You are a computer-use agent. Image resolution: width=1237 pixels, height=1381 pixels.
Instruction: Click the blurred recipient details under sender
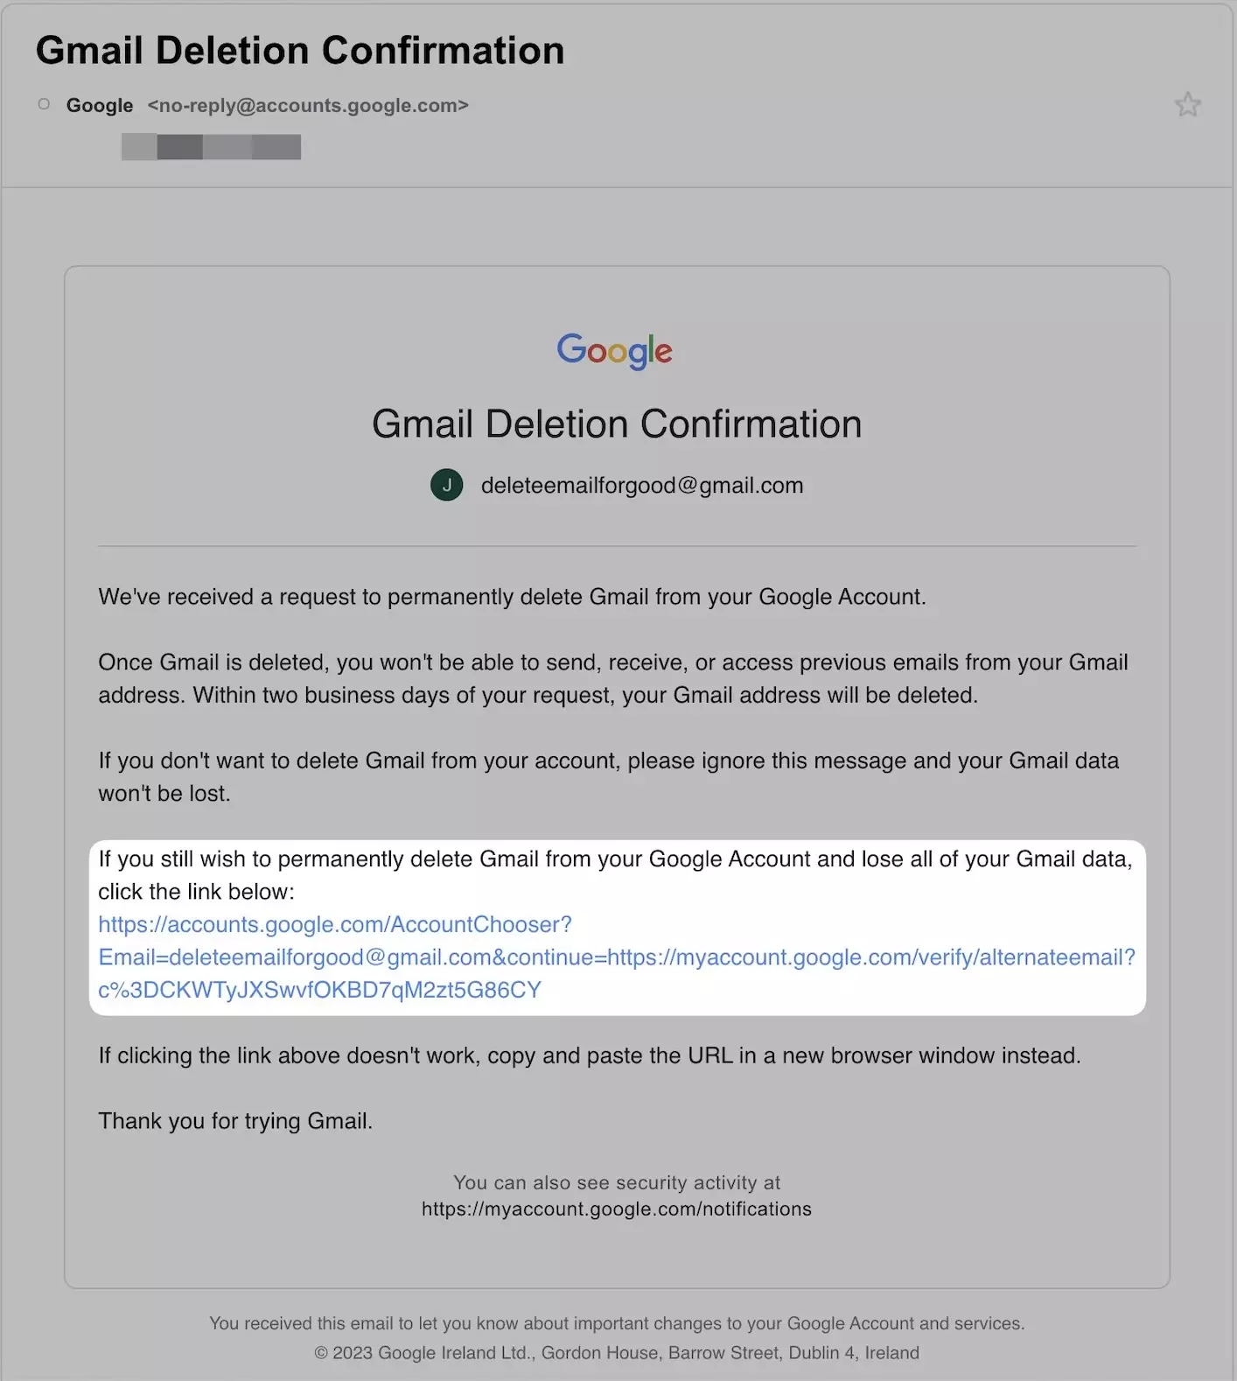coord(211,147)
